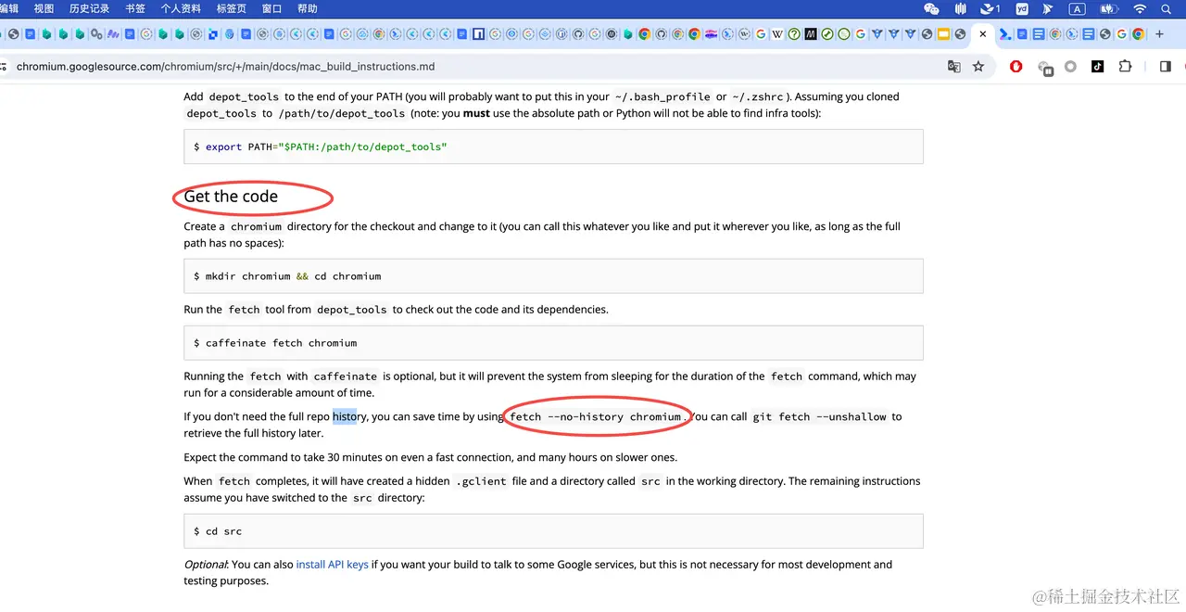
Task: Switch to the blue fingerprint icon tab
Action: (x=229, y=34)
